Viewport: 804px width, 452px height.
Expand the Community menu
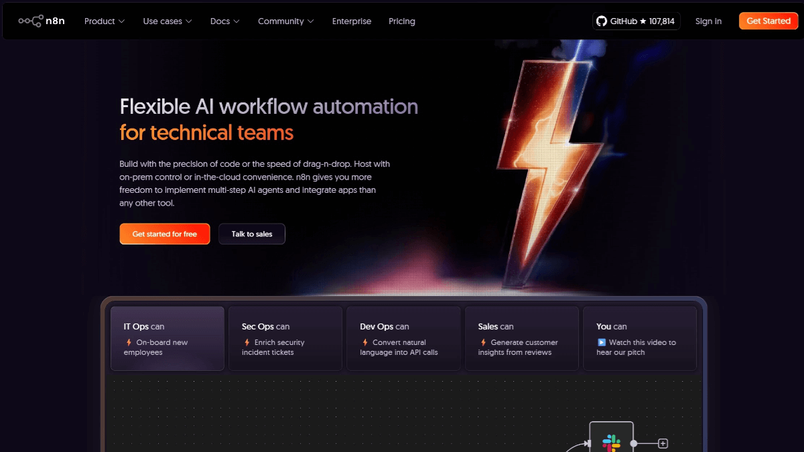286,21
